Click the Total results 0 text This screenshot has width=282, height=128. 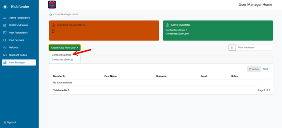click(61, 90)
